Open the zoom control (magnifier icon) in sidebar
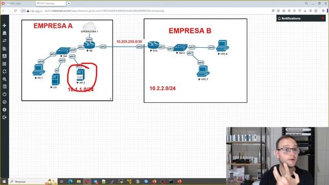 point(5,79)
